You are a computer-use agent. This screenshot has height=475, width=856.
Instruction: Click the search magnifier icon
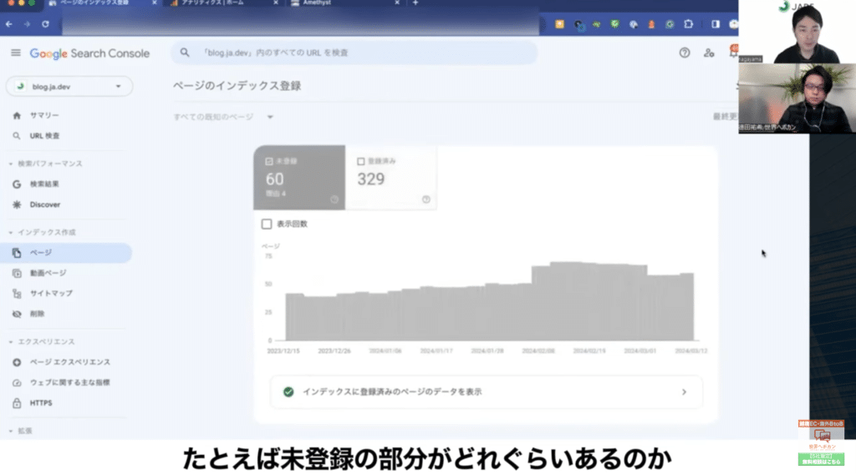pos(185,53)
